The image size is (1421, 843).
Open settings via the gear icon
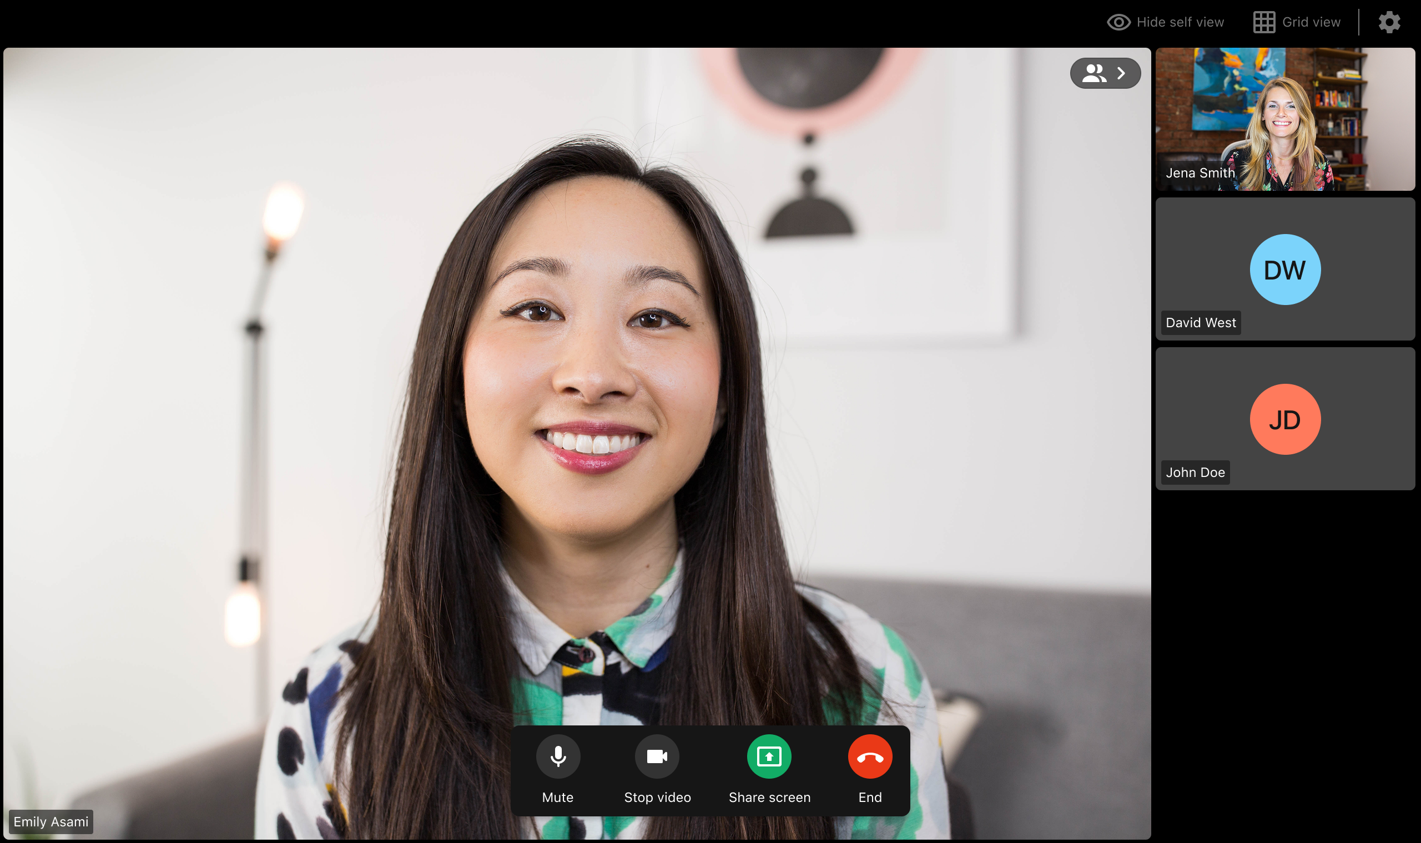pyautogui.click(x=1389, y=22)
